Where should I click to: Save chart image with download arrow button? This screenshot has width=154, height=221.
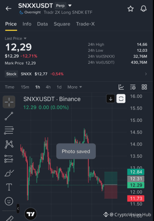[x=111, y=98]
